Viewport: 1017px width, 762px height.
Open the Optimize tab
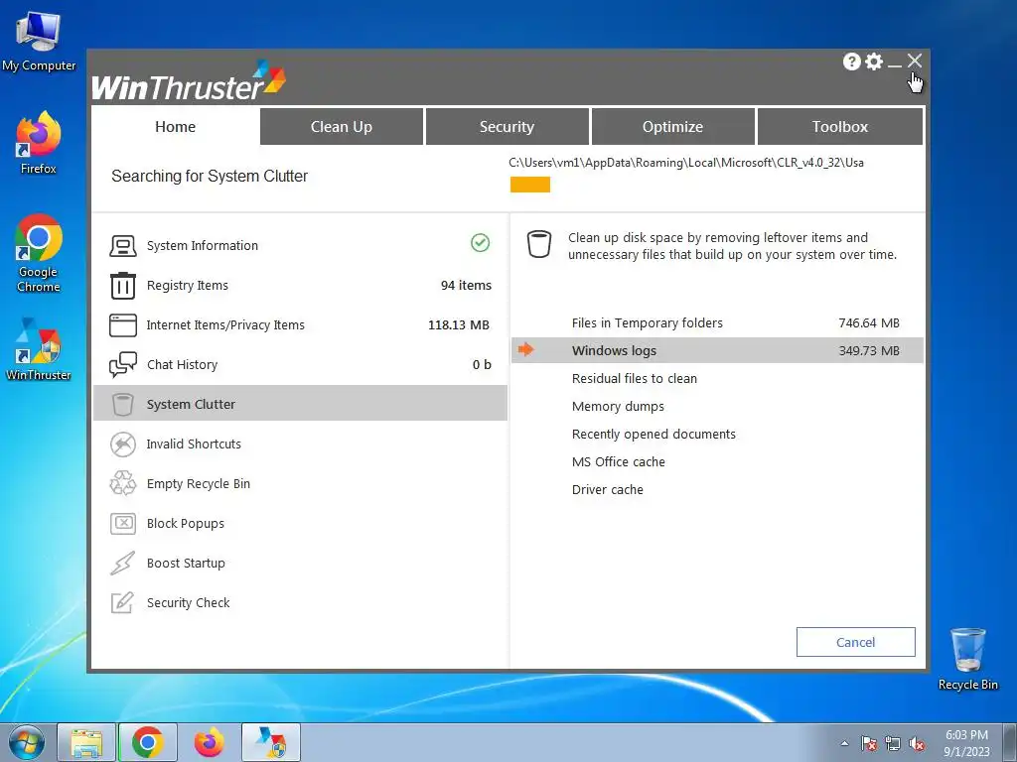pos(672,126)
